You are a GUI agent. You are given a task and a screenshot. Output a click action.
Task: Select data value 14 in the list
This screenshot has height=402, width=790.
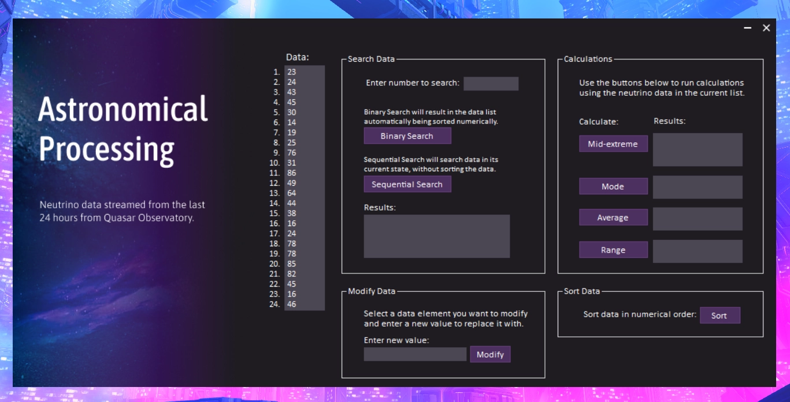(x=305, y=122)
